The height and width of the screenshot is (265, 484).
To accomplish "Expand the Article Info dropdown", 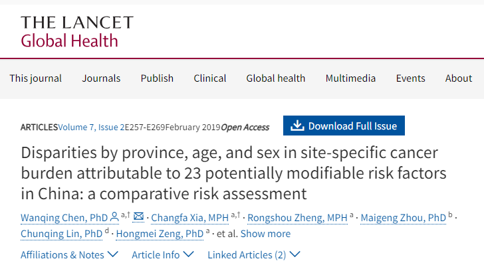I will 163,255.
